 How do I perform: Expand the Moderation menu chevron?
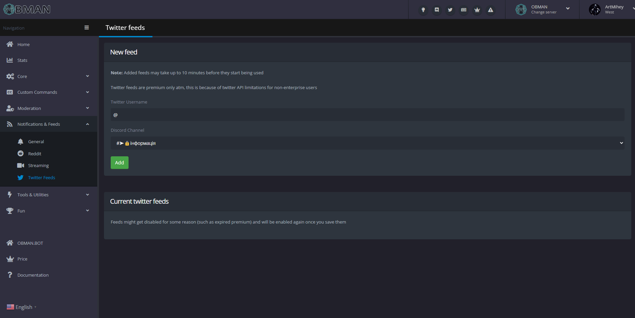pos(87,108)
